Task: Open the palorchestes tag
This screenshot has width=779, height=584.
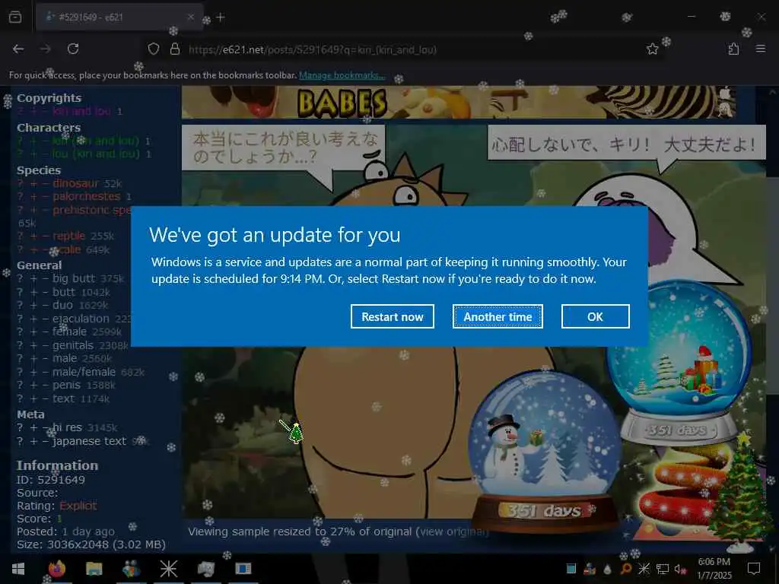Action: 87,197
